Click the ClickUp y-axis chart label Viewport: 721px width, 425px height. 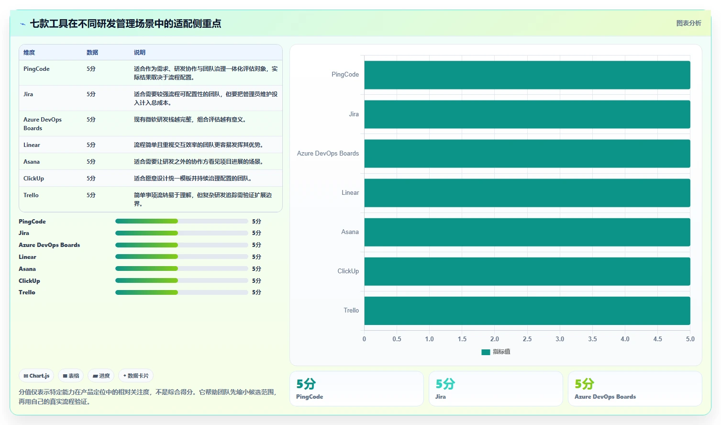click(348, 271)
